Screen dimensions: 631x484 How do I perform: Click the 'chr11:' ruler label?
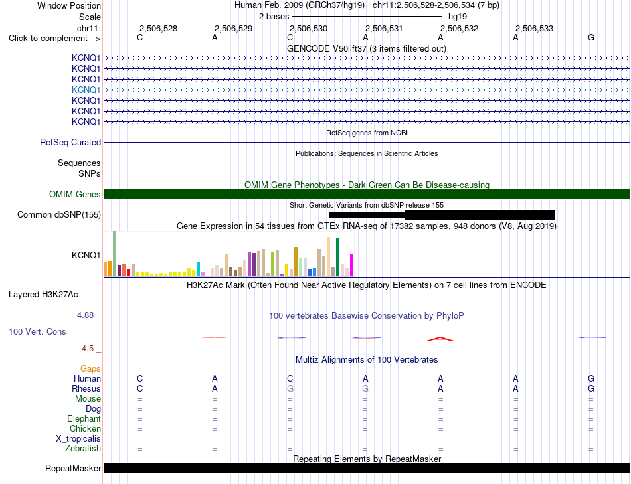point(89,28)
